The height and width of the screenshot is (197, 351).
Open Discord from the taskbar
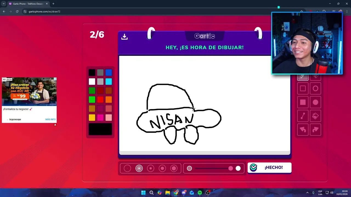click(x=184, y=193)
